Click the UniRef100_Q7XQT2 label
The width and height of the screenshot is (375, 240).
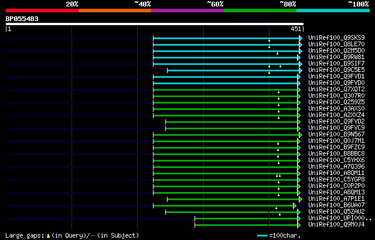[x=336, y=90]
